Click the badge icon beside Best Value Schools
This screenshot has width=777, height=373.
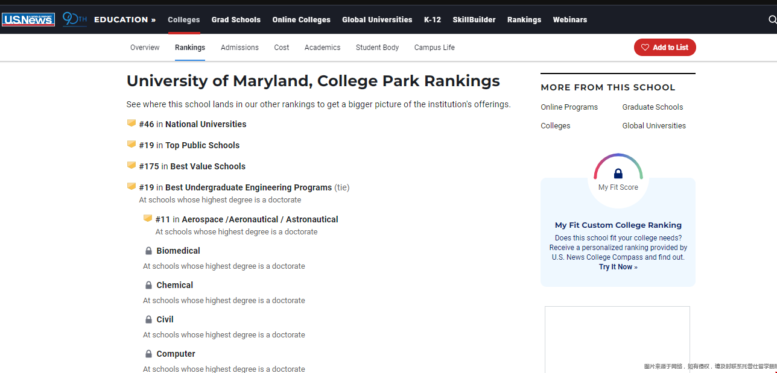click(131, 166)
